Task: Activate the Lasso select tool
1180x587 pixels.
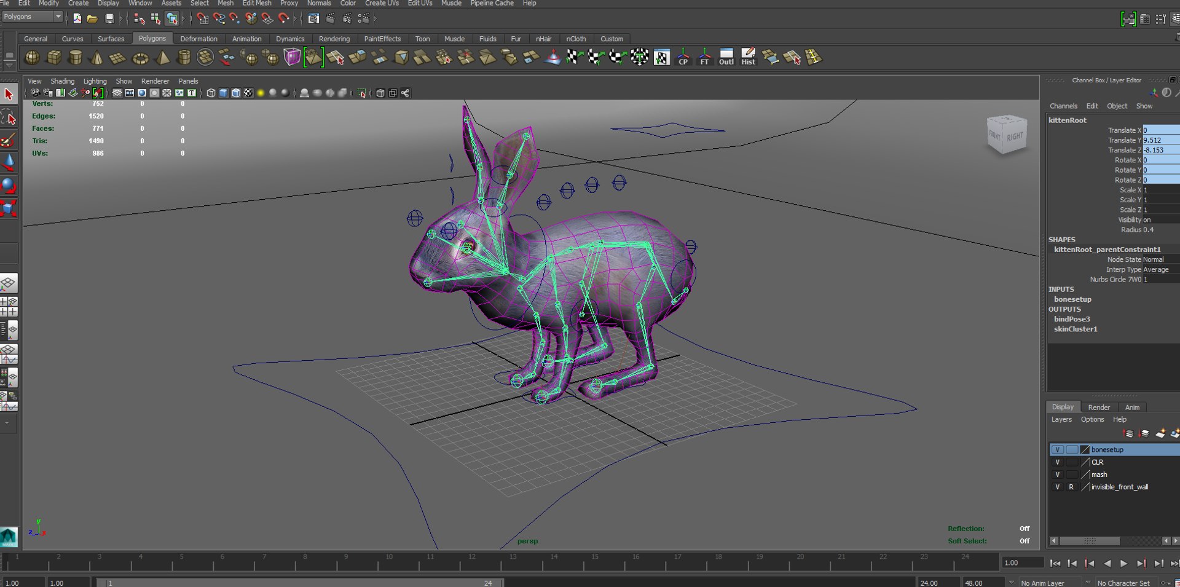Action: click(x=9, y=117)
